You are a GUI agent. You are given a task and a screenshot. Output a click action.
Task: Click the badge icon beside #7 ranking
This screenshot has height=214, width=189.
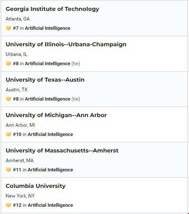[8, 28]
